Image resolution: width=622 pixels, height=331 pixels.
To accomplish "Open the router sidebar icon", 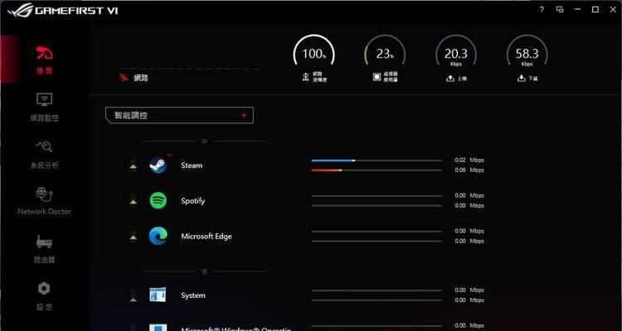I will coord(45,242).
